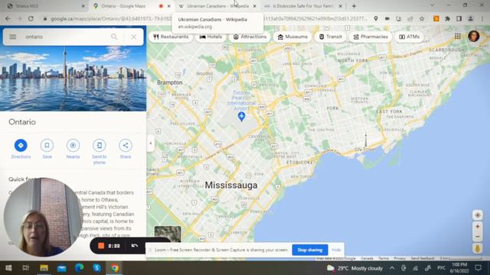Click the satellite layers thumbnail
The image size is (490, 275).
[x=168, y=234]
